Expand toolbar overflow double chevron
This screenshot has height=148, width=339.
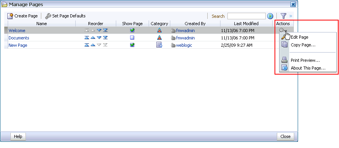pyautogui.click(x=291, y=16)
